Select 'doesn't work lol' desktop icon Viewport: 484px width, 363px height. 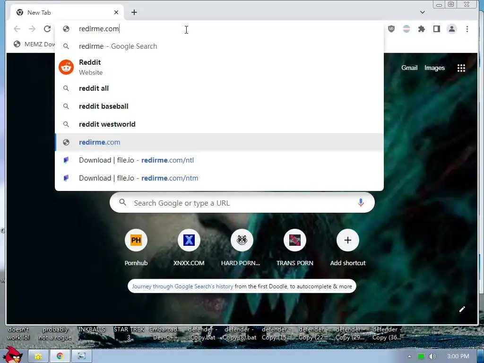pyautogui.click(x=18, y=333)
